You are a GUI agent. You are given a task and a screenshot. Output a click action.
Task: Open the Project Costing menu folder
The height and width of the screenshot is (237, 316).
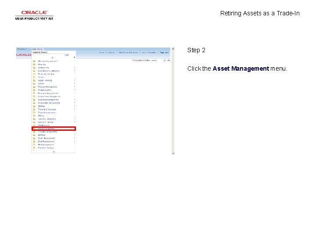pos(44,90)
